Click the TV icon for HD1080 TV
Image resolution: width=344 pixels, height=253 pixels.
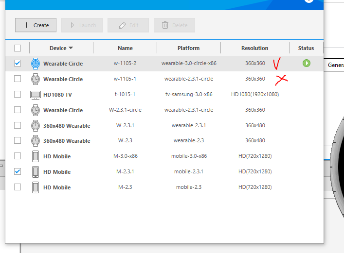(36, 94)
